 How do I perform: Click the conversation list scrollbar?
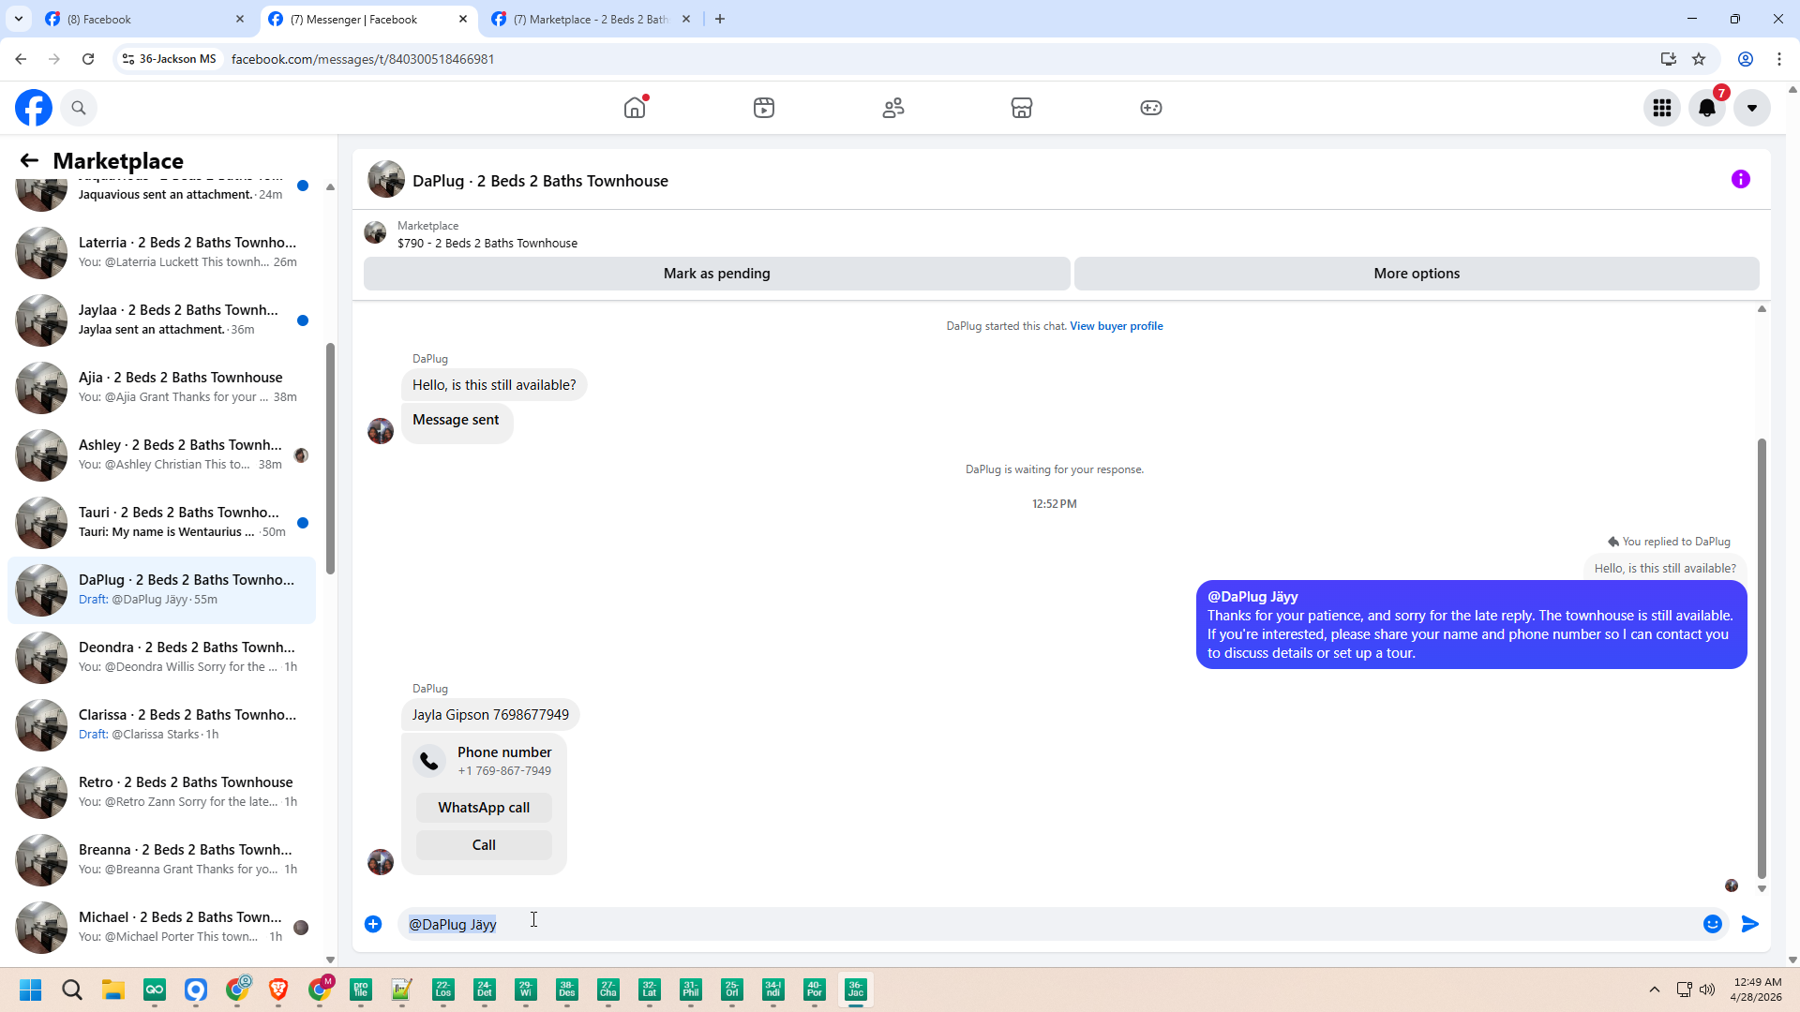click(330, 459)
